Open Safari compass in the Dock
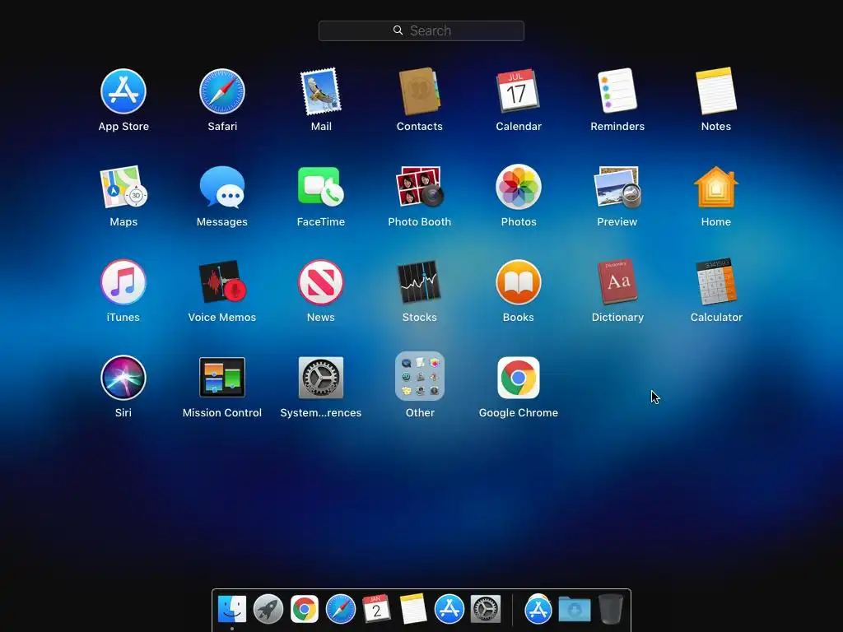This screenshot has height=632, width=843. coord(340,610)
